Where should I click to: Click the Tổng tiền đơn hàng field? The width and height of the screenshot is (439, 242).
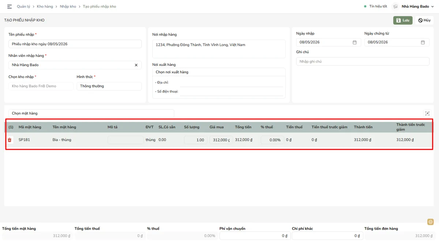tap(400, 236)
